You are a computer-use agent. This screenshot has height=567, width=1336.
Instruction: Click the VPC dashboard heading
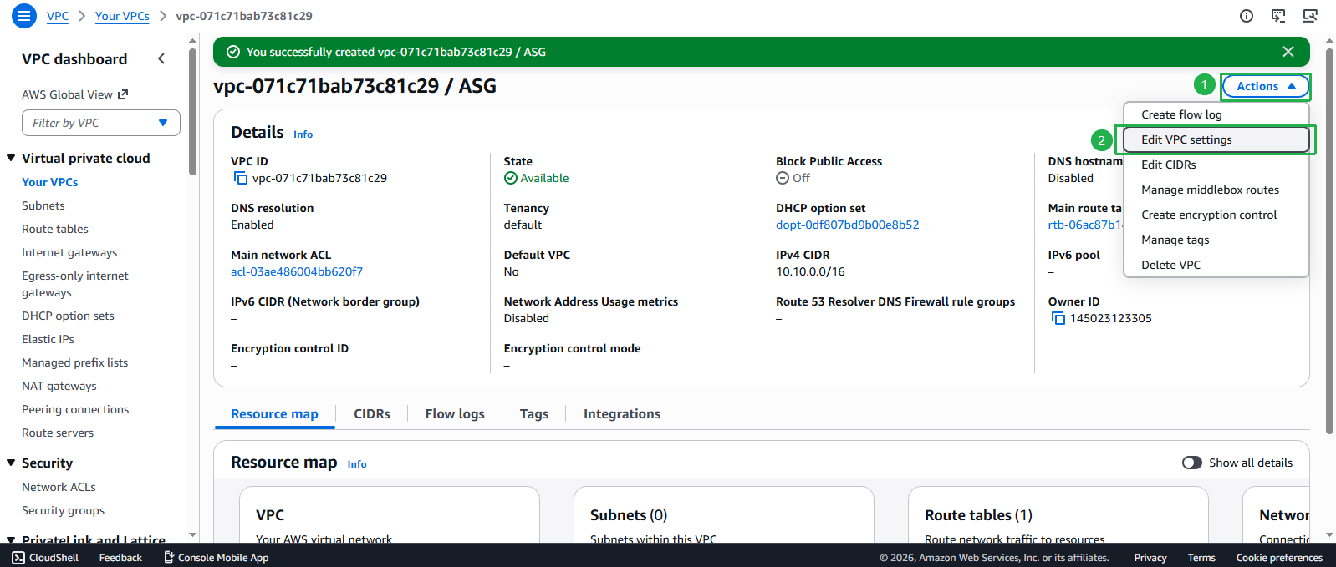pyautogui.click(x=74, y=59)
